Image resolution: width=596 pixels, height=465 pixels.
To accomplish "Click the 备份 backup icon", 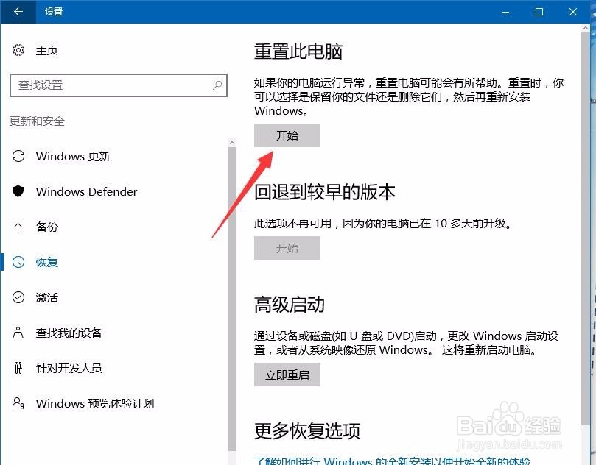I will click(x=18, y=227).
